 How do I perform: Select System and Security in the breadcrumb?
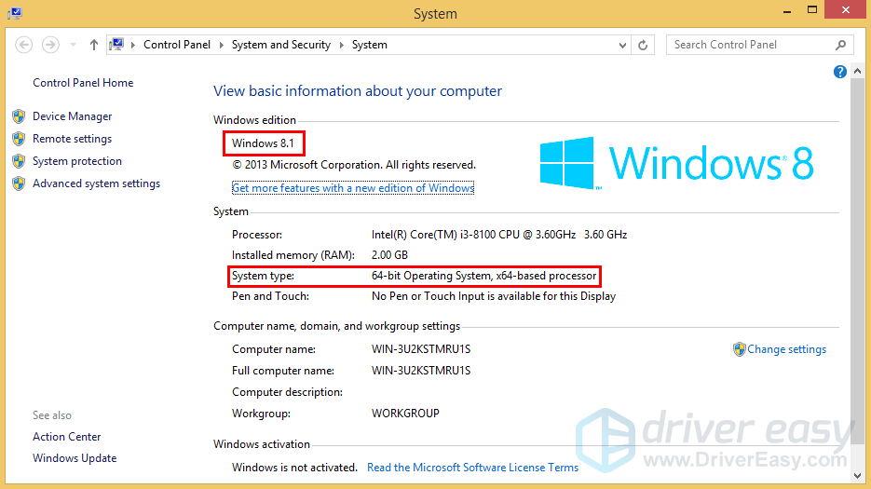(281, 45)
